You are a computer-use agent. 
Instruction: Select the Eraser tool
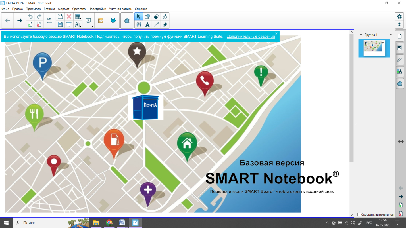click(165, 24)
